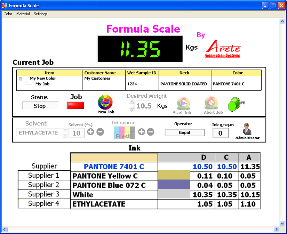Click the Ink source Fresh CMYK image

pyautogui.click(x=124, y=133)
